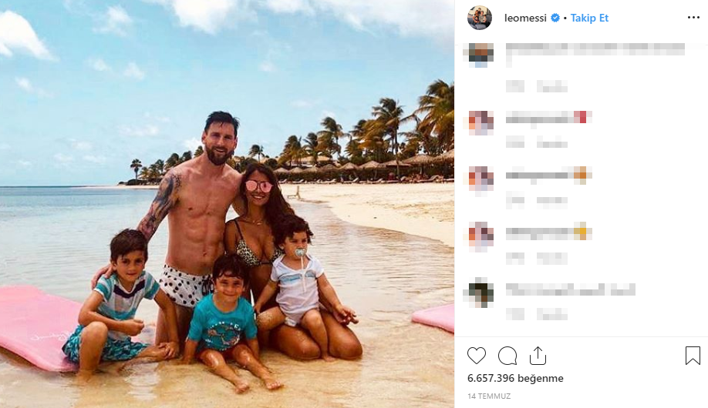Like the post with heart icon
This screenshot has height=408, width=708.
477,356
